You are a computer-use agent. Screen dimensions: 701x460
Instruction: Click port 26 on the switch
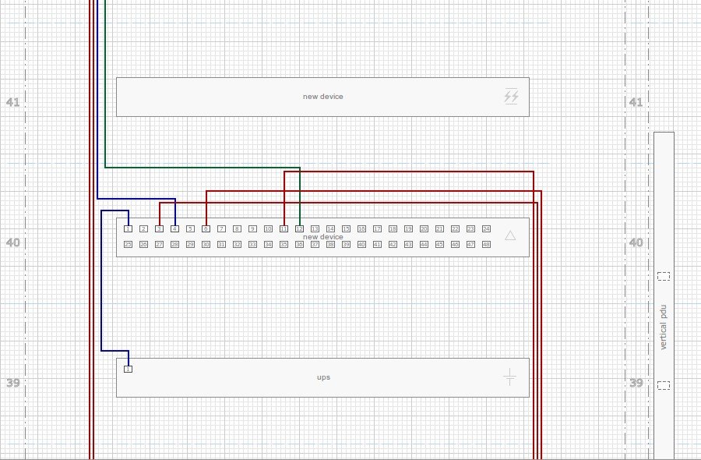tap(143, 244)
